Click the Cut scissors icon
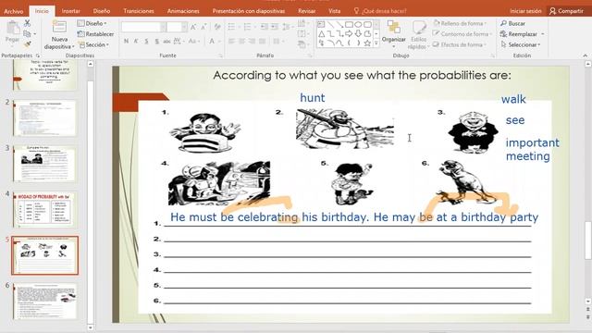 [27, 23]
